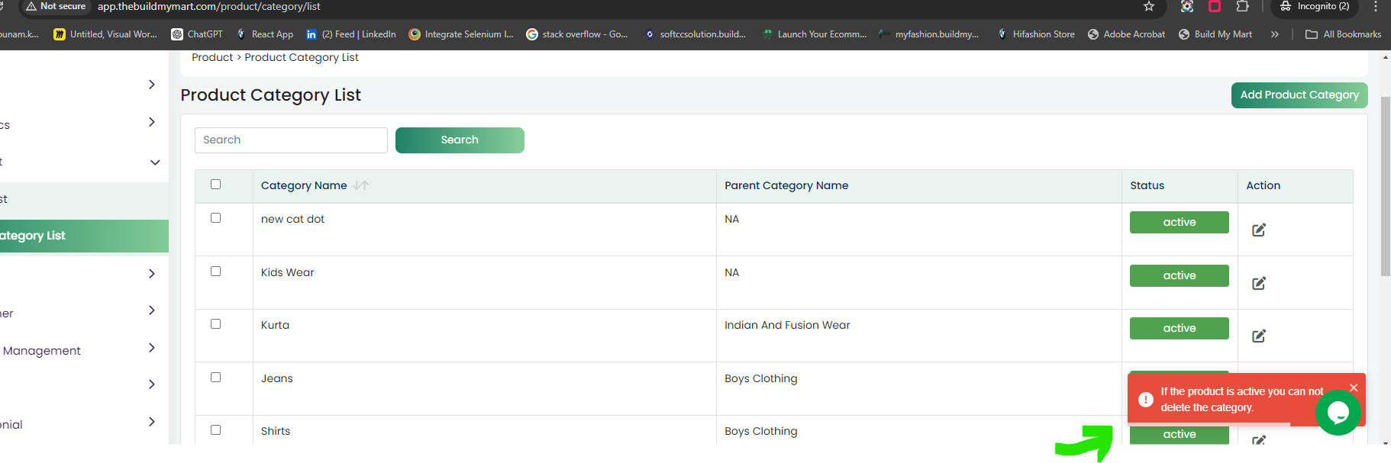Screen dimensions: 1391x463
Task: Open ChatGPT bookmark
Action: (197, 34)
